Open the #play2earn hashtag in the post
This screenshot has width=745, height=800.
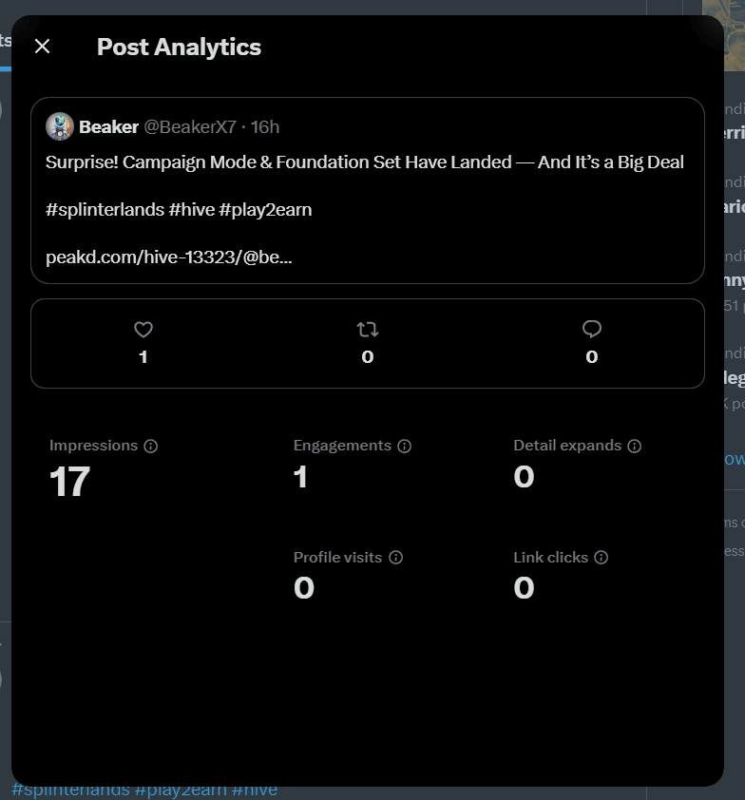(265, 210)
